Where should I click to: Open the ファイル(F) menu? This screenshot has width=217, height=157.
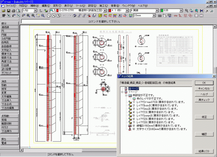(11, 5)
